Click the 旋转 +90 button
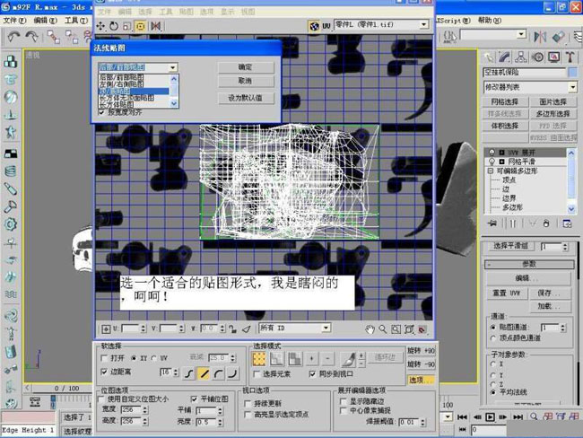The width and height of the screenshot is (583, 438). coord(421,351)
